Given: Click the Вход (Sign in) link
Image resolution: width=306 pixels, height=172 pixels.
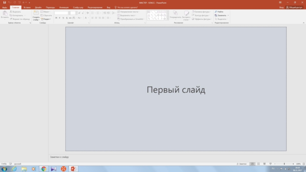Looking at the screenshot, I should tap(282, 7).
